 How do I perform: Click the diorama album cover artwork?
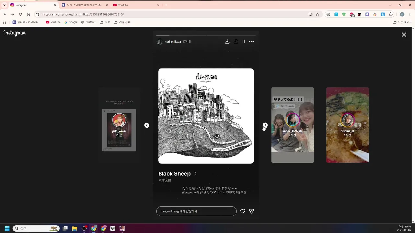pos(206,116)
